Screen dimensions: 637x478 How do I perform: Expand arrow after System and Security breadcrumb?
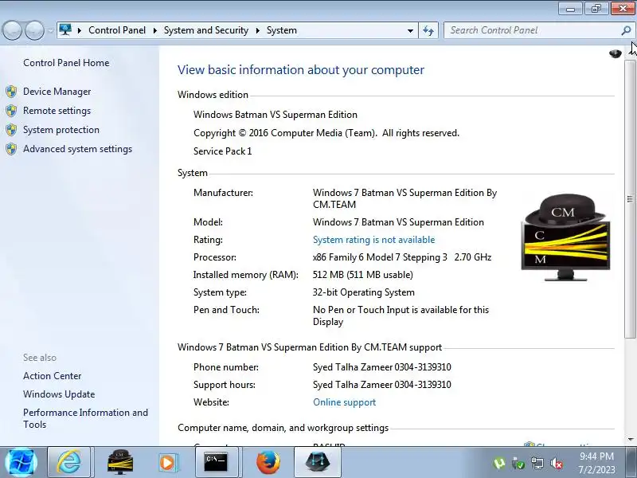click(x=257, y=30)
